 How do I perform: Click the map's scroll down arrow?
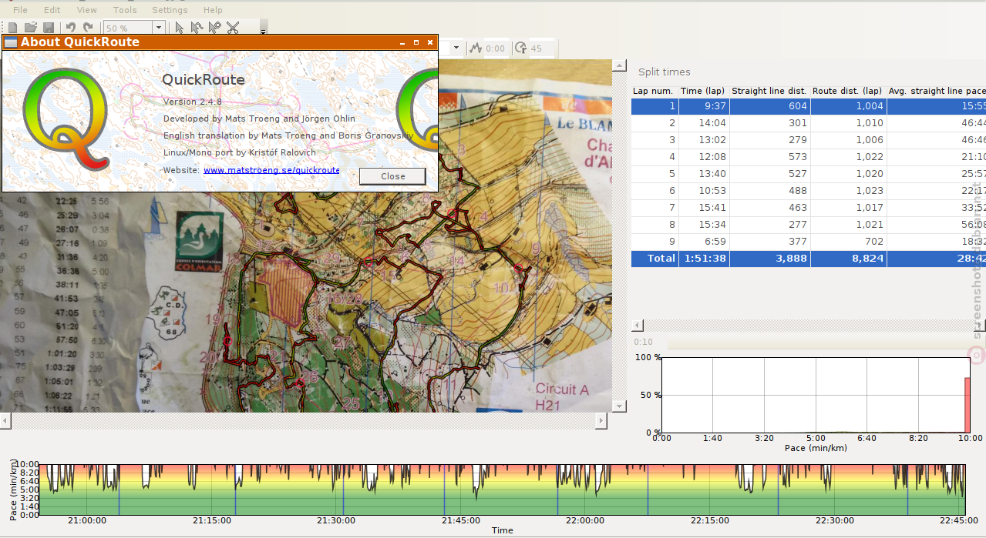point(618,405)
